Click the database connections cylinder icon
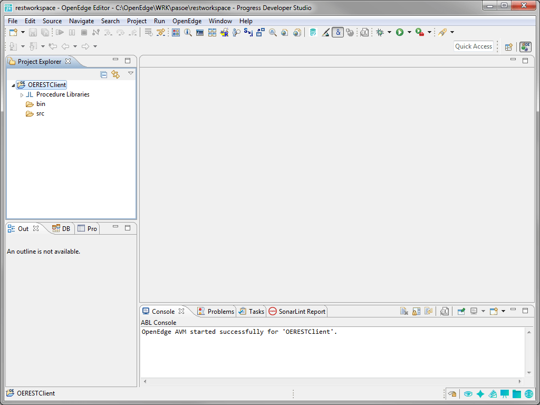 313,32
